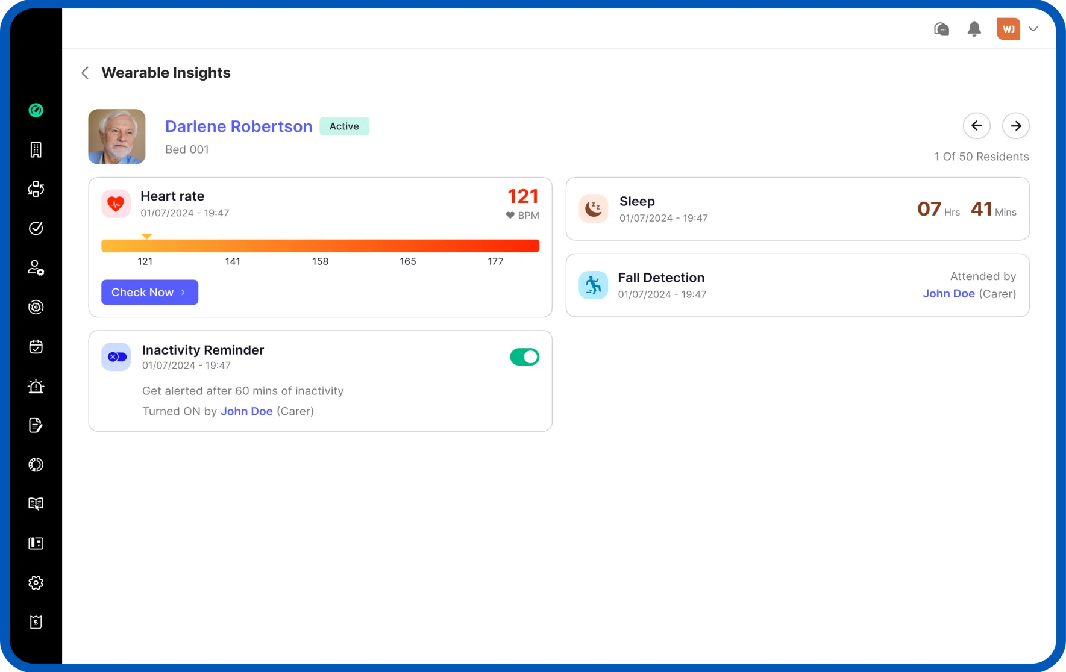The height and width of the screenshot is (672, 1066).
Task: Open the chat messages icon
Action: pyautogui.click(x=941, y=29)
